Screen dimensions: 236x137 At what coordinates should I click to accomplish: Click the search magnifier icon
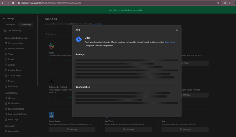(48, 34)
